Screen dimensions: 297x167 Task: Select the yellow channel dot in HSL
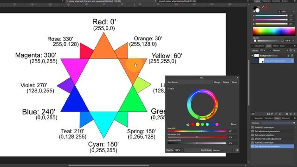click(x=198, y=124)
